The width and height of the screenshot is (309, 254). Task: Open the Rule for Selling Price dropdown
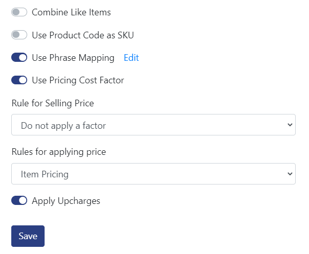[153, 125]
